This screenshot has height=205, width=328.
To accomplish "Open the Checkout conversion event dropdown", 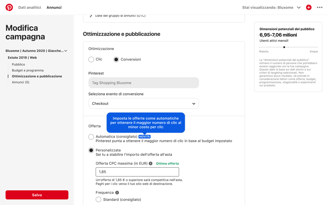I will tap(143, 104).
